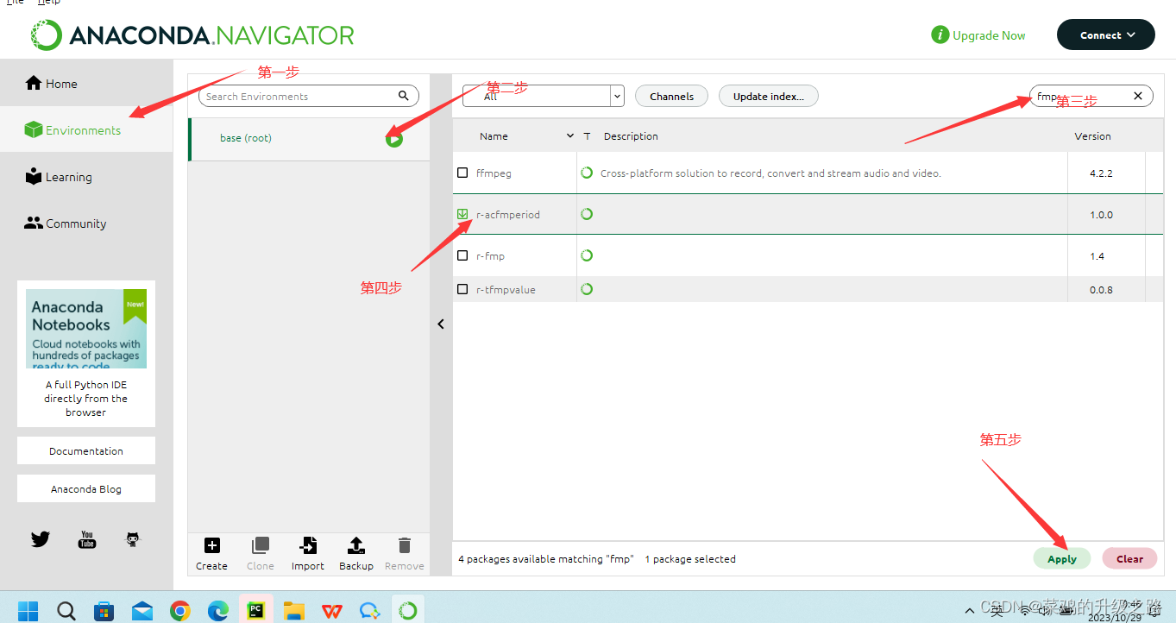Click the Help menu
This screenshot has height=623, width=1176.
point(49,3)
